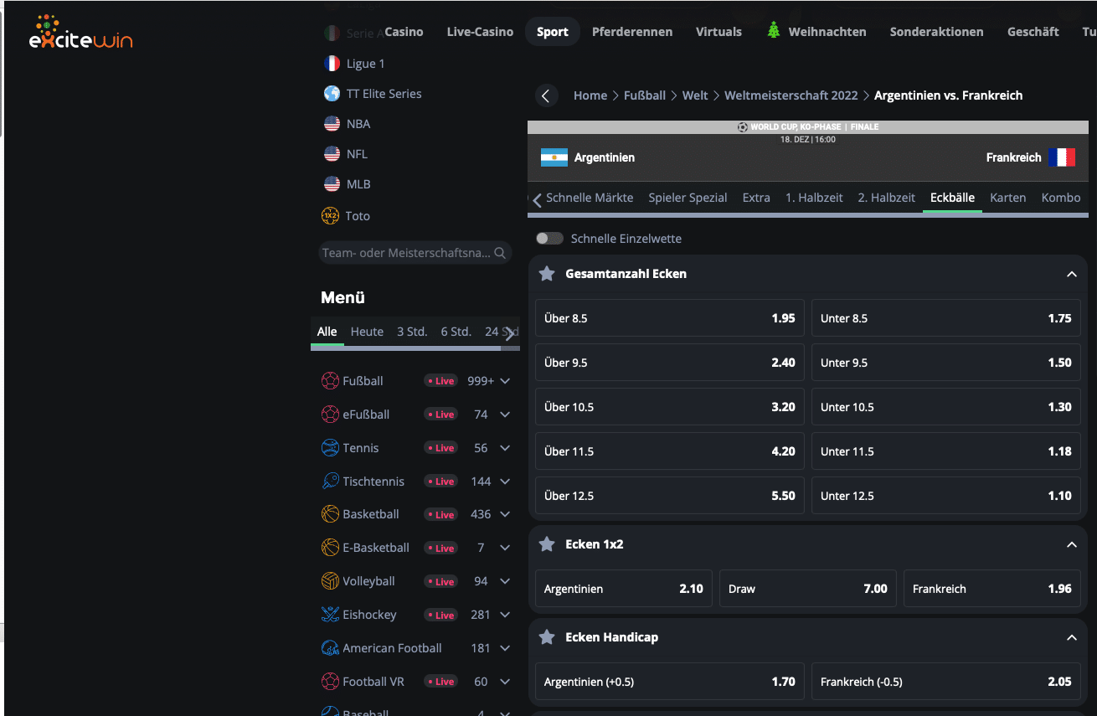Screen dimensions: 1097x716
Task: Open the Virtuals menu item
Action: (x=718, y=32)
